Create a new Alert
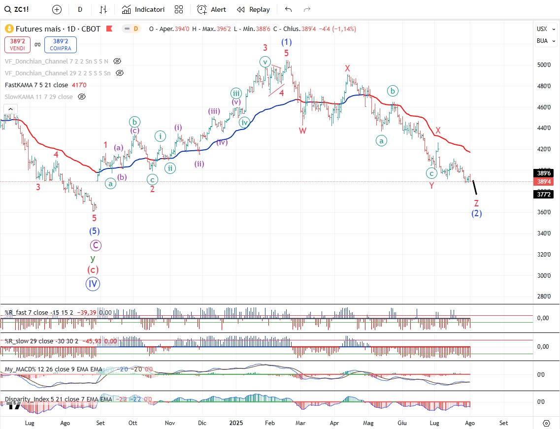Image resolution: width=560 pixels, height=429 pixels. click(x=211, y=10)
